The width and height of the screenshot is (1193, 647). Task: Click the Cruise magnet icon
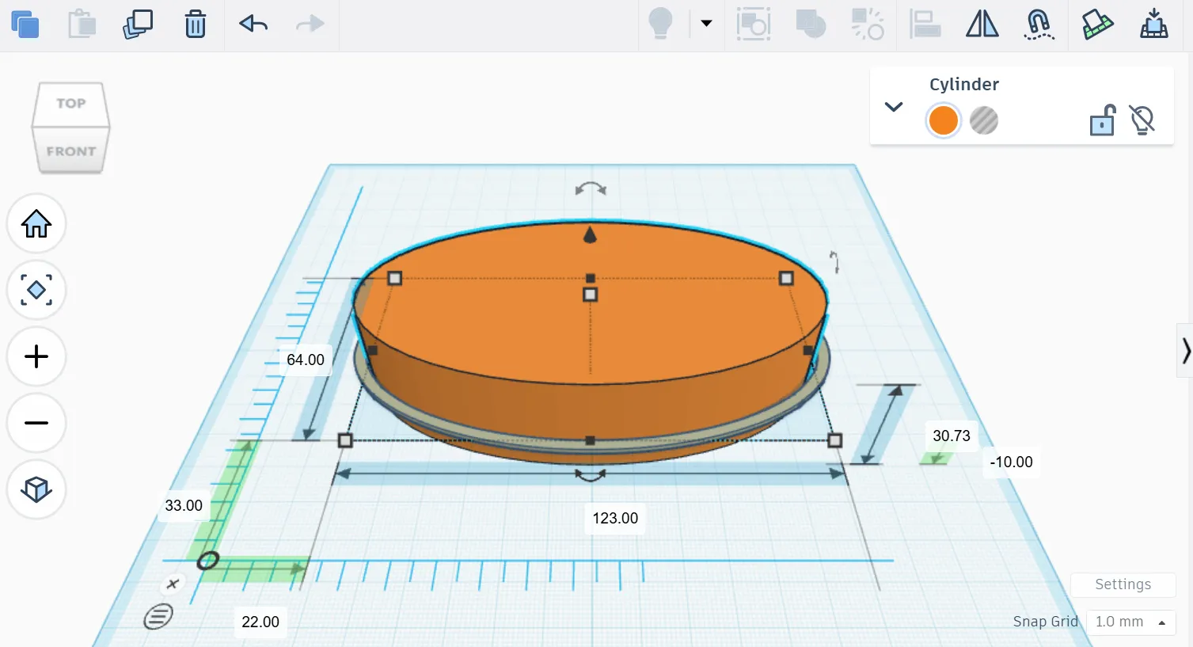tap(1039, 24)
